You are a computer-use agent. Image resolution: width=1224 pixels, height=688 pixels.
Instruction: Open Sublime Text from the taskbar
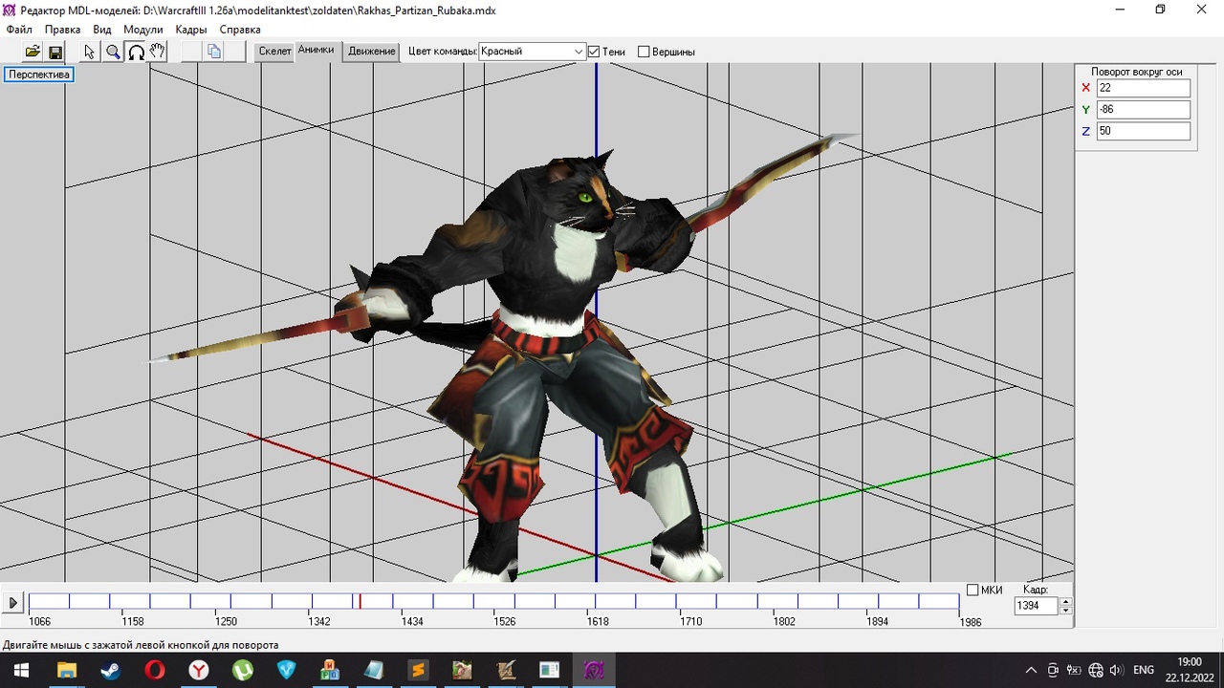point(418,670)
